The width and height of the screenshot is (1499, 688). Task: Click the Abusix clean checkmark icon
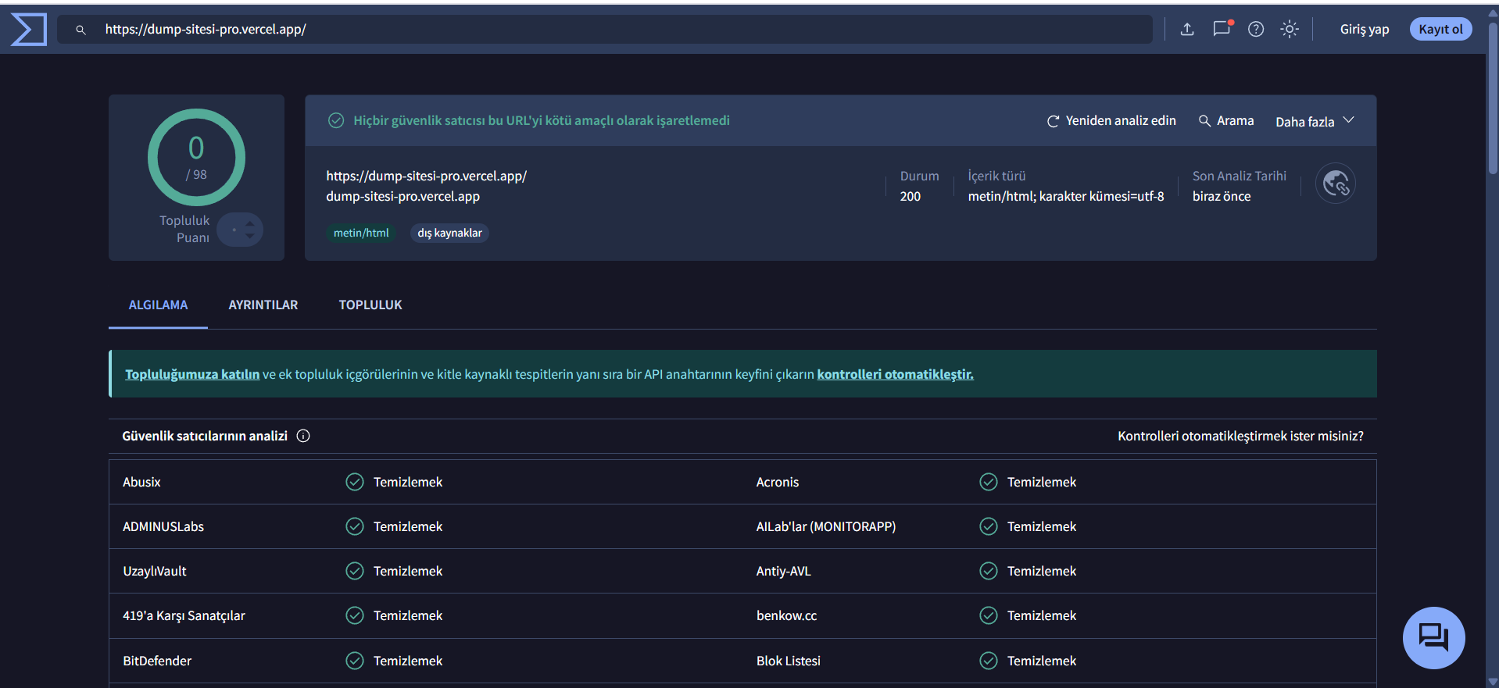(x=355, y=482)
